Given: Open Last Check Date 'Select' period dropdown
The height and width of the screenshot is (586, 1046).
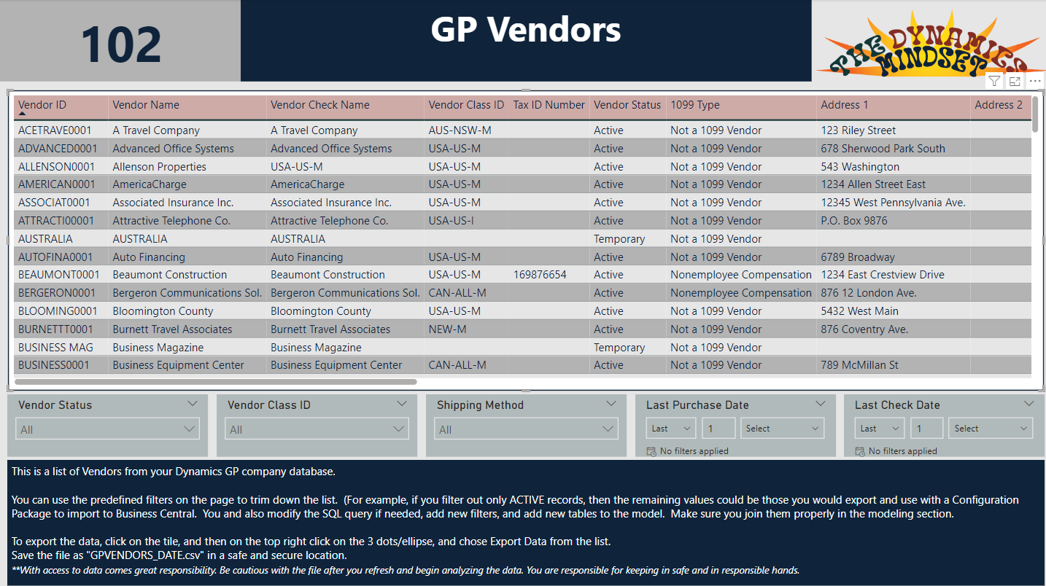Looking at the screenshot, I should pyautogui.click(x=991, y=429).
